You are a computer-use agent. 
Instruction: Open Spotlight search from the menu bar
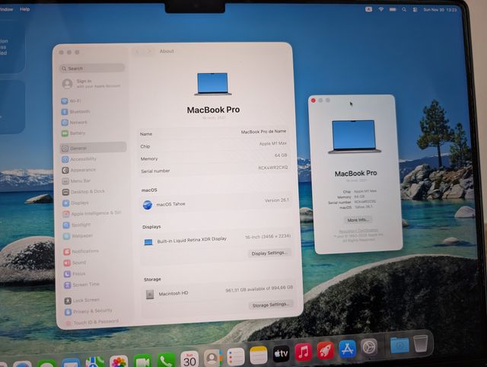click(404, 10)
